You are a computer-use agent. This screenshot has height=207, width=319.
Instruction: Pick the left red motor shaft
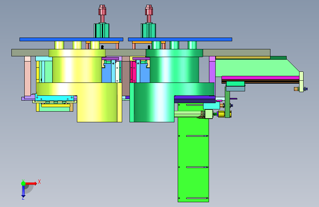tap(102, 14)
